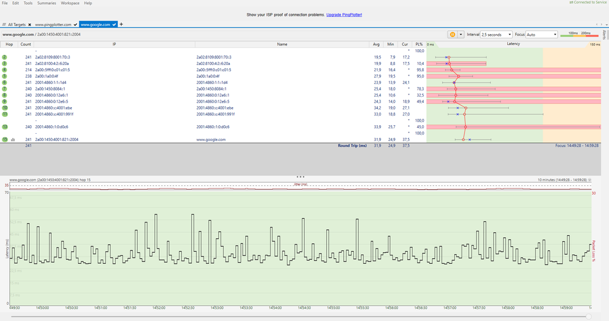The image size is (609, 321).
Task: Sort by the PL% column header
Action: [x=419, y=44]
